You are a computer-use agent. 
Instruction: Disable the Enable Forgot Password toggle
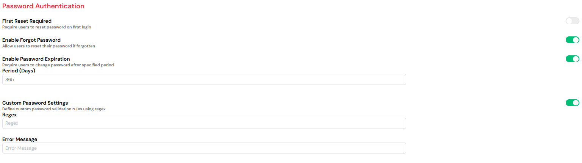pos(572,40)
